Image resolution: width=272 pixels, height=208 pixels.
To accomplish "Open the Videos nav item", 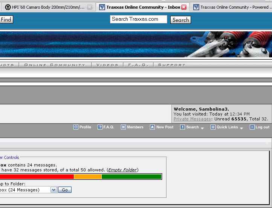I will pyautogui.click(x=107, y=65).
